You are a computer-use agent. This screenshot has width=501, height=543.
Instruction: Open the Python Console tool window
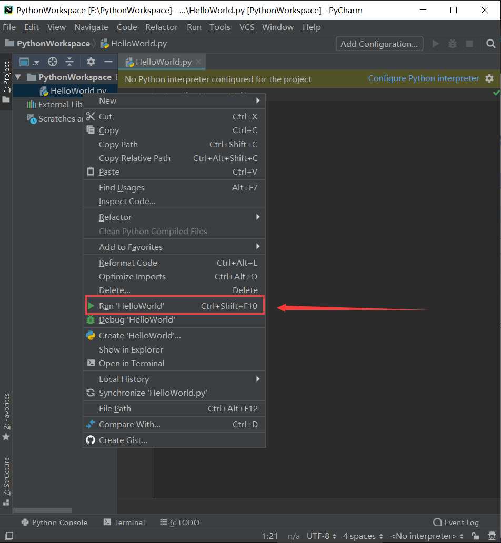click(x=54, y=522)
